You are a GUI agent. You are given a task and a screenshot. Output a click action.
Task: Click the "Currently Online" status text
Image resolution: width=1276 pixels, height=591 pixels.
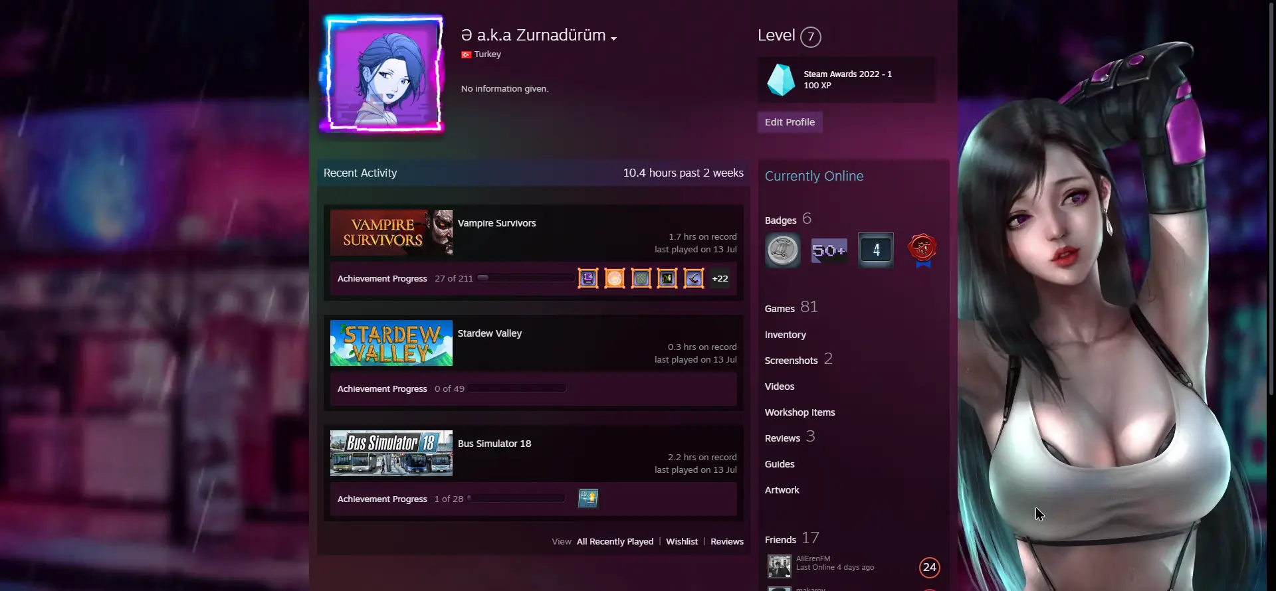coord(814,176)
